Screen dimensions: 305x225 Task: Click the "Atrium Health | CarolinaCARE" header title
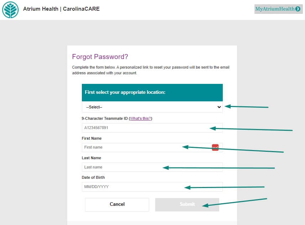[x=61, y=9]
